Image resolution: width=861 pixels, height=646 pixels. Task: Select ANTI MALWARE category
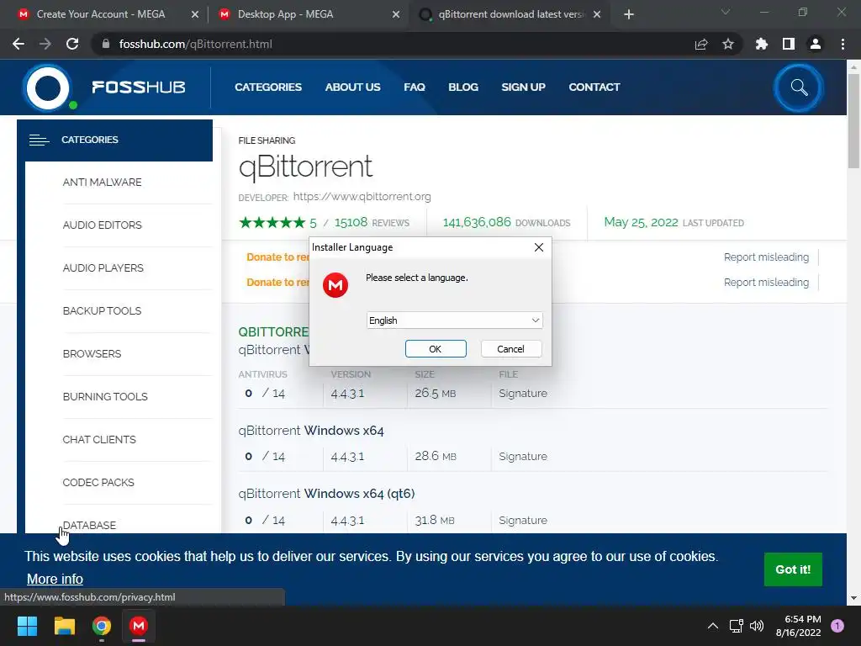click(x=102, y=183)
